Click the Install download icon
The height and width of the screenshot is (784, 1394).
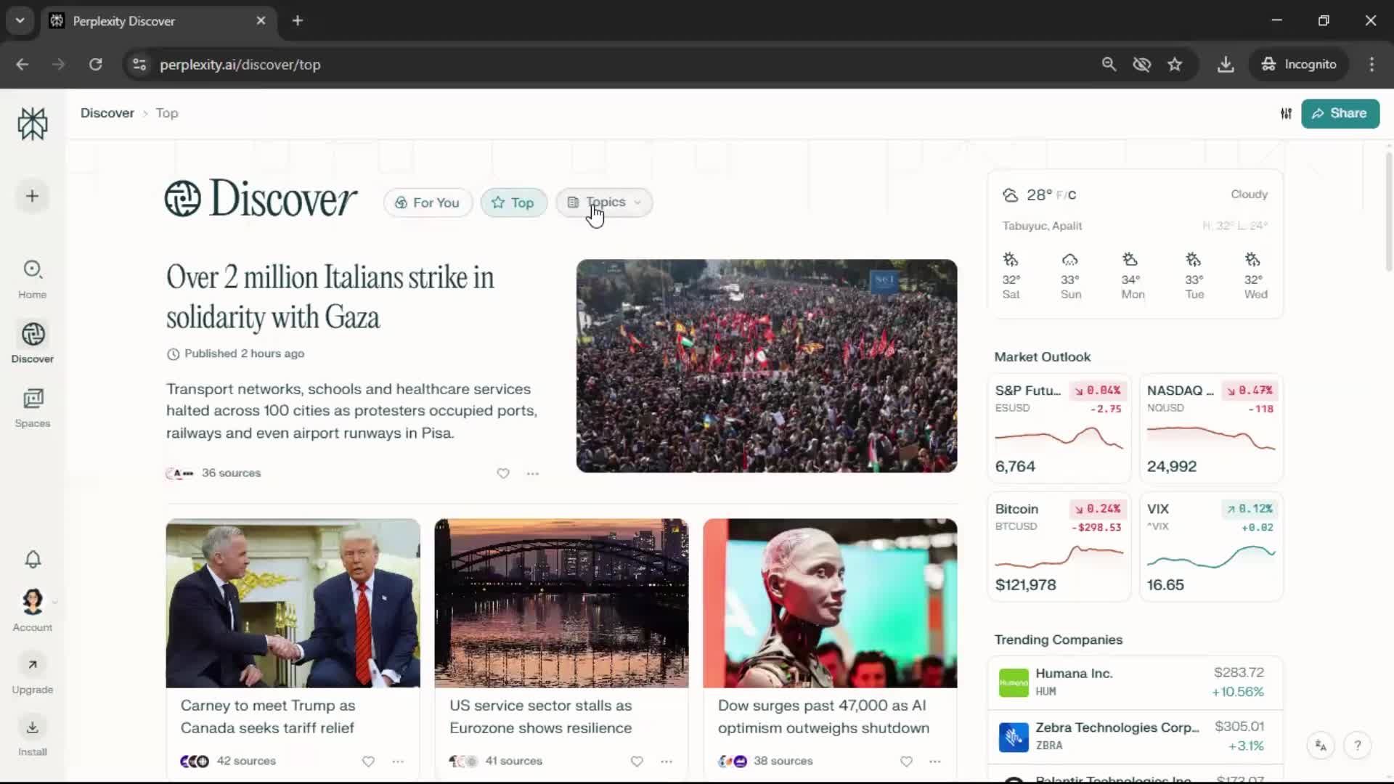(x=32, y=727)
